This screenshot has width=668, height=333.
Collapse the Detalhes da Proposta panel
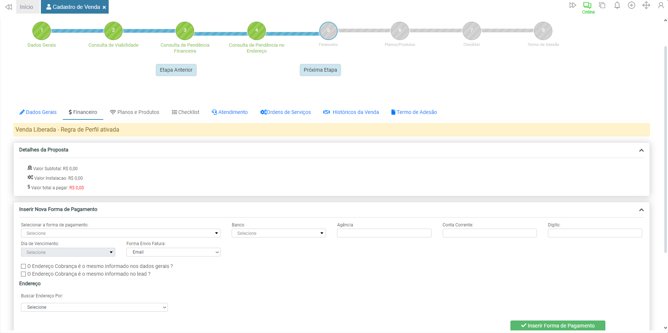641,150
